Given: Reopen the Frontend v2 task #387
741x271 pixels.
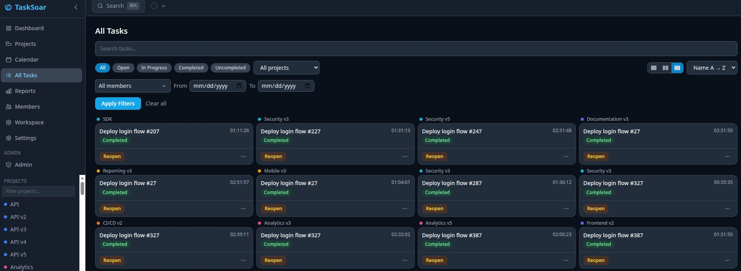Looking at the screenshot, I should coord(596,260).
